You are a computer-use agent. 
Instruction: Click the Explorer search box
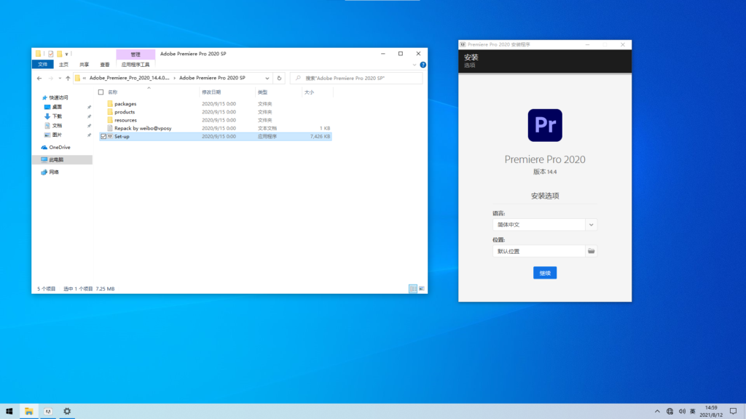[x=356, y=78]
